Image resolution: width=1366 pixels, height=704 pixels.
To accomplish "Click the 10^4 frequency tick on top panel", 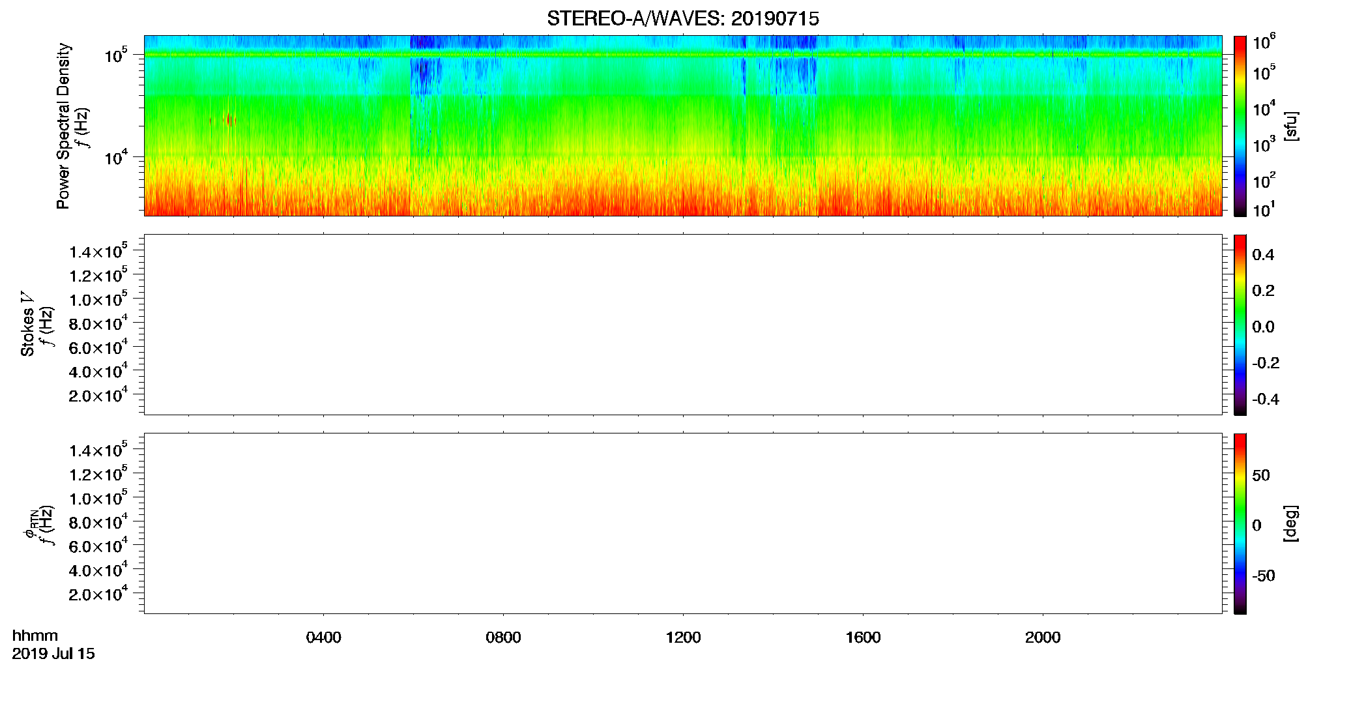I will coord(115,157).
